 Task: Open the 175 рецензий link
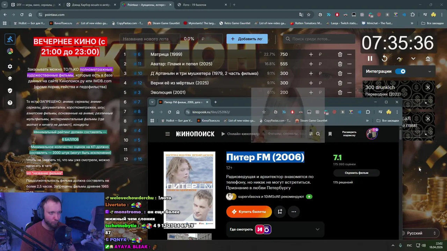click(343, 182)
